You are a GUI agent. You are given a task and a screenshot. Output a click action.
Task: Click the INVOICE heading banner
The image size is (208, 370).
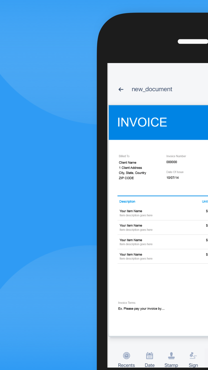pyautogui.click(x=158, y=122)
